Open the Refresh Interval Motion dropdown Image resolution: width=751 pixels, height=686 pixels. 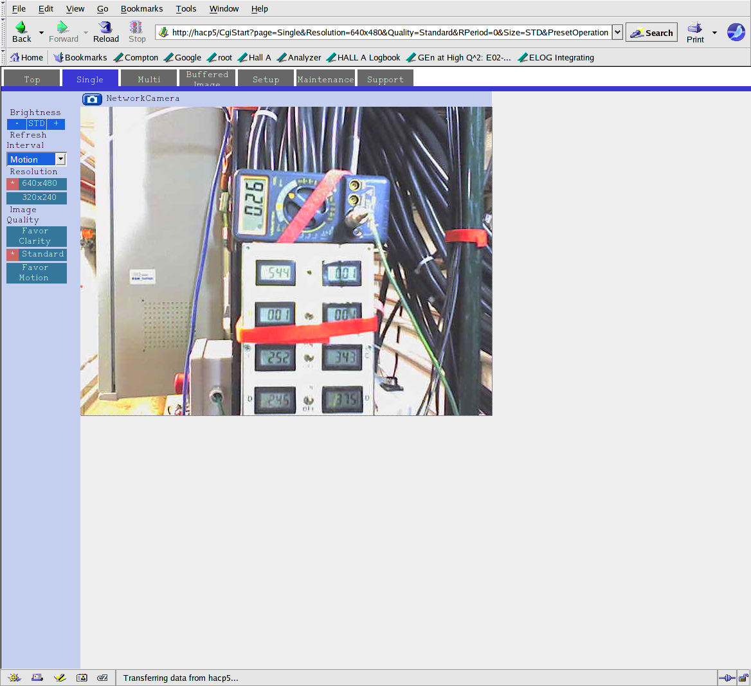[x=37, y=159]
